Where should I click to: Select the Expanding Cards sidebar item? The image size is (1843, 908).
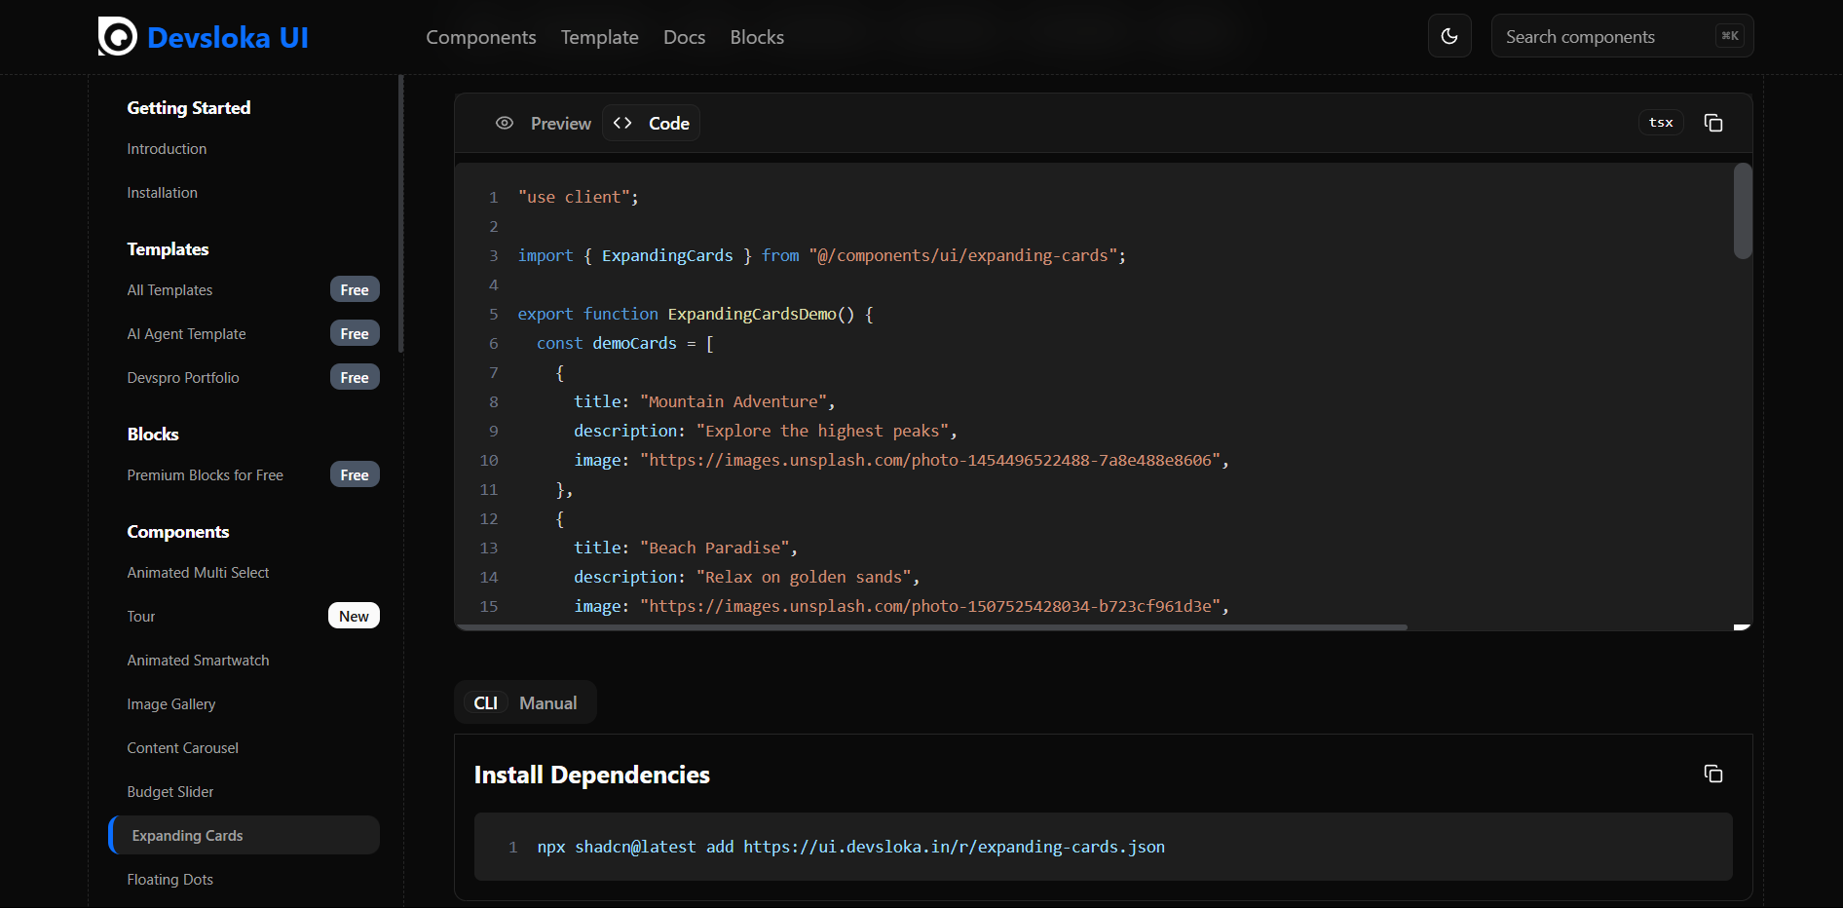(244, 835)
